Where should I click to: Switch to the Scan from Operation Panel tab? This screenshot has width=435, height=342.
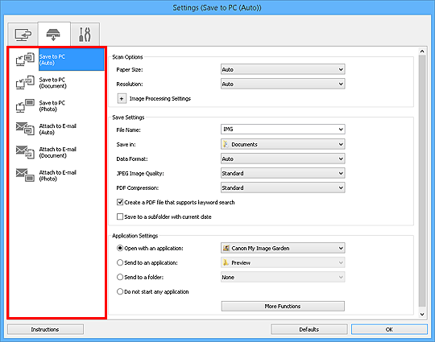click(x=53, y=35)
